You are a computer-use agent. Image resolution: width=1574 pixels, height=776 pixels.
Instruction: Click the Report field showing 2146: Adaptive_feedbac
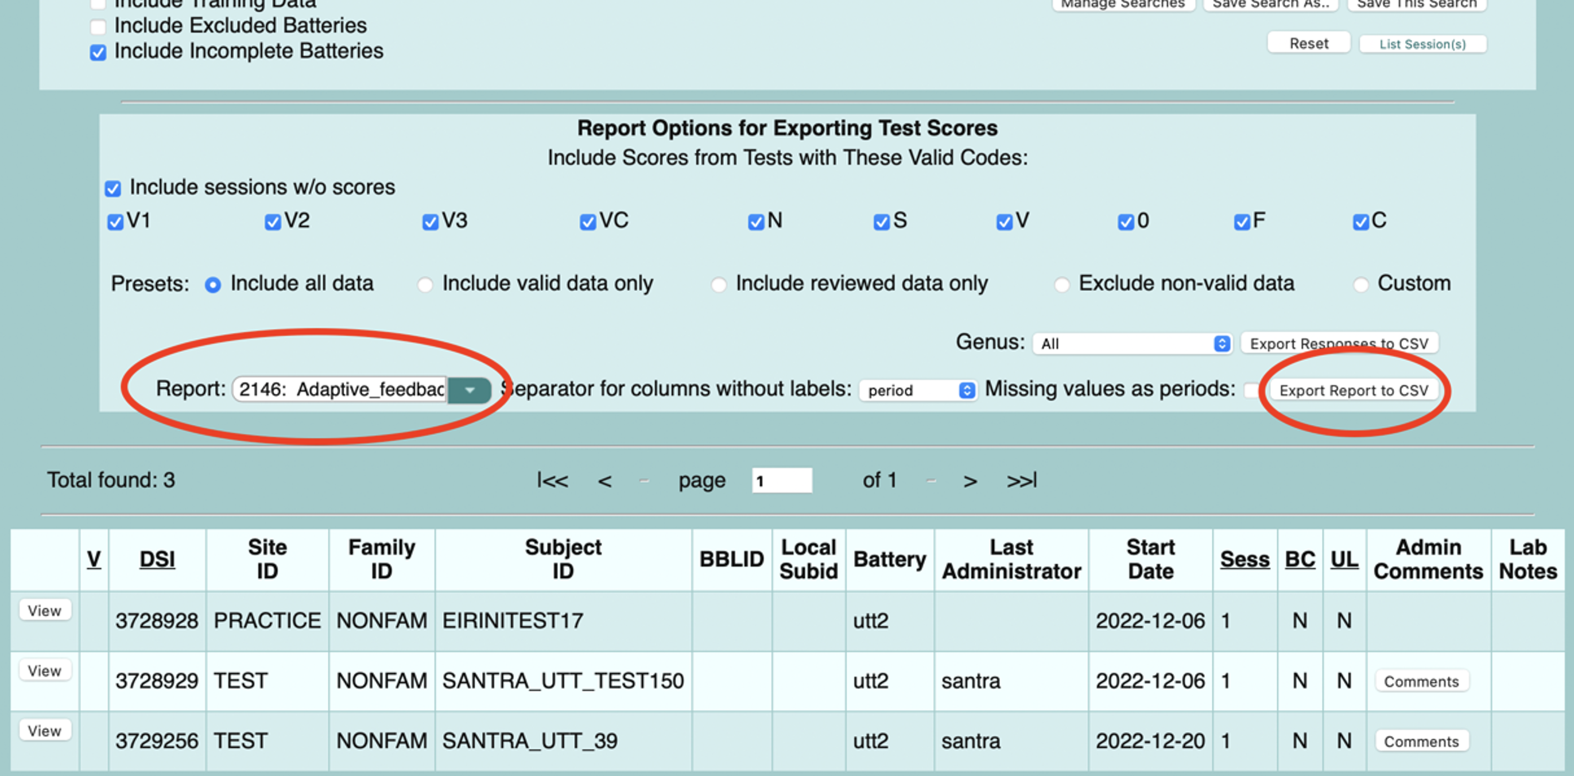[340, 390]
